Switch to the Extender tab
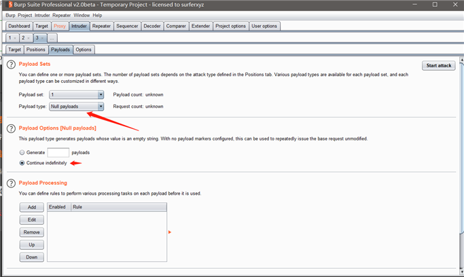Image resolution: width=464 pixels, height=277 pixels. point(200,26)
